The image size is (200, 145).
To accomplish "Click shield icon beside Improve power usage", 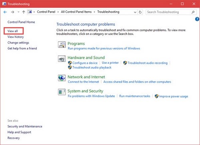I will pos(156,96).
